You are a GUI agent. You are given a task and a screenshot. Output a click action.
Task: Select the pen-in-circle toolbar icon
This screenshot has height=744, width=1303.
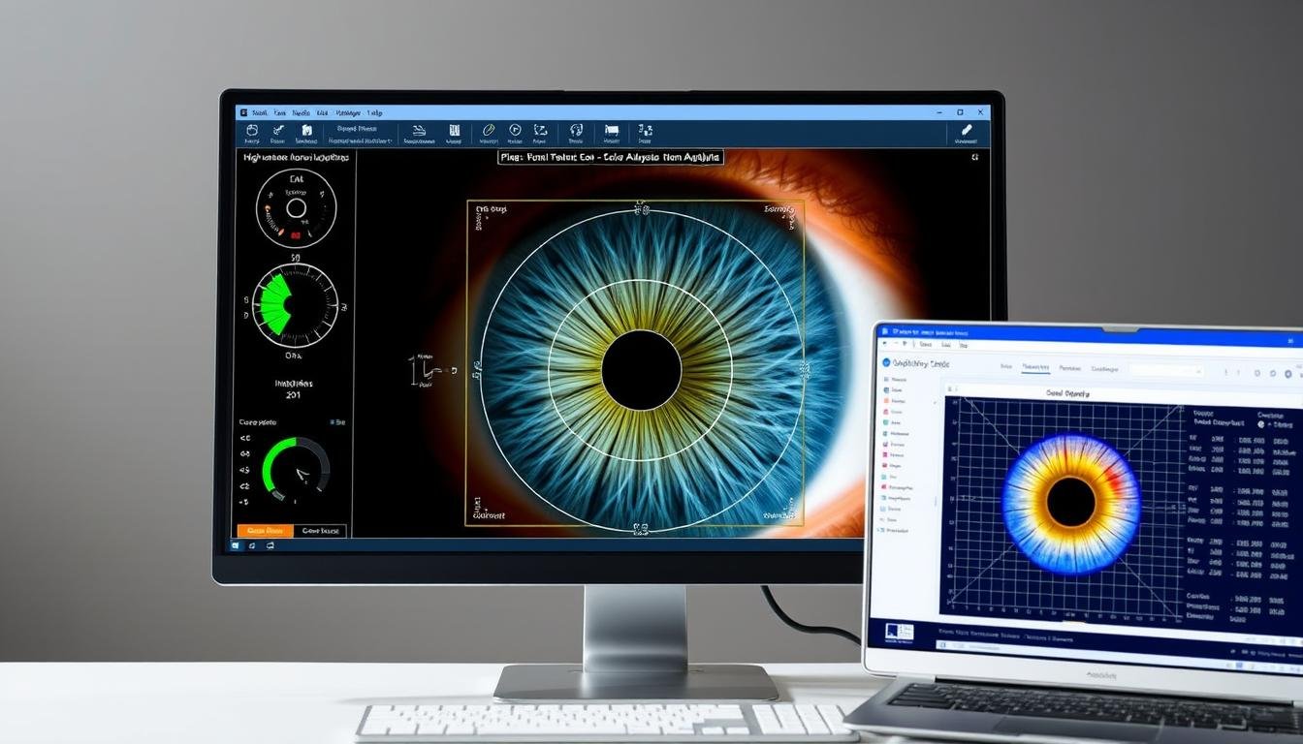tap(488, 129)
